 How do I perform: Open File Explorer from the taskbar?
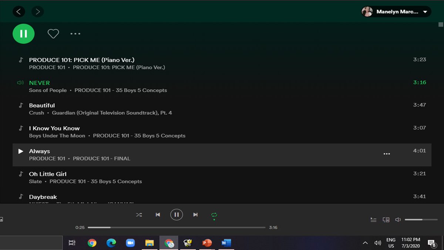pyautogui.click(x=149, y=243)
